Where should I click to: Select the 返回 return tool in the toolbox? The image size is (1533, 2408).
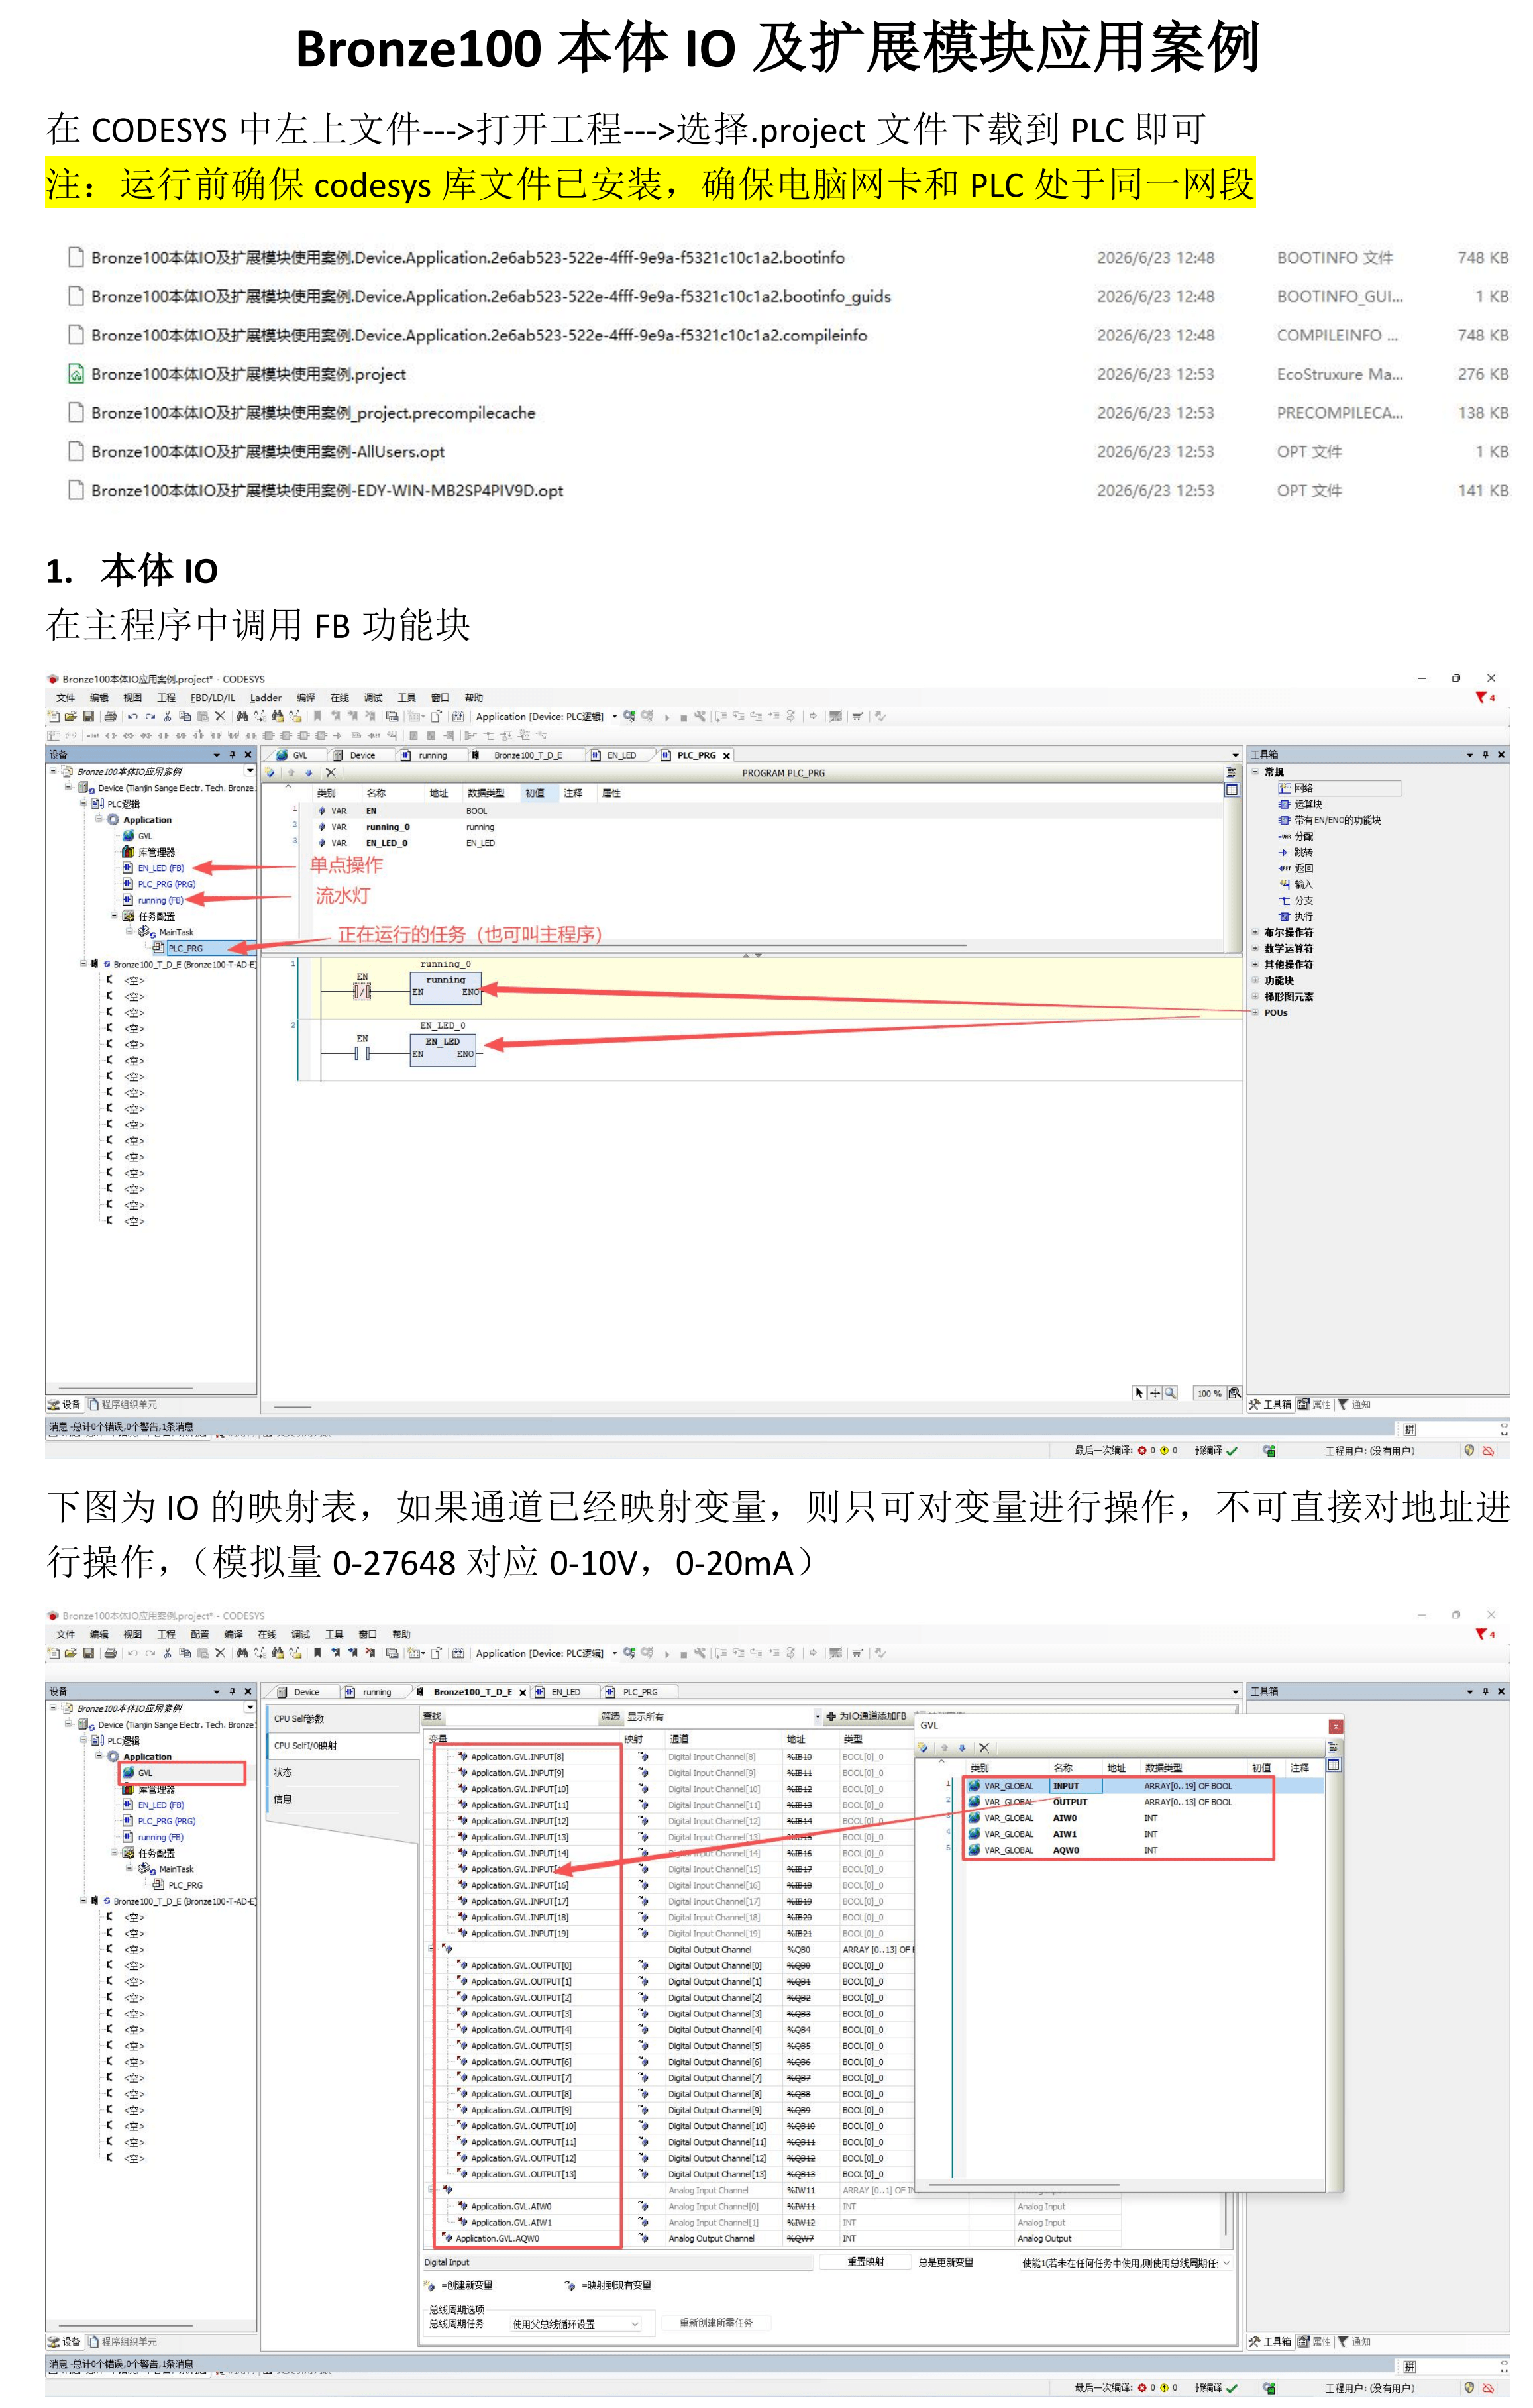point(1296,868)
